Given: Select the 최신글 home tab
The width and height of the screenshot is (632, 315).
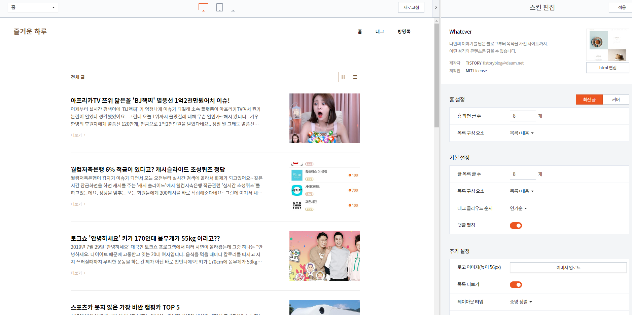Looking at the screenshot, I should click(589, 100).
